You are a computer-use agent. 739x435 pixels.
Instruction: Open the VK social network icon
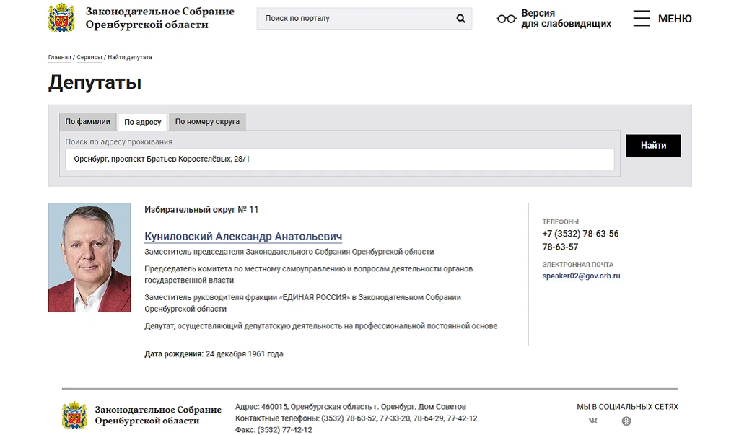click(593, 421)
